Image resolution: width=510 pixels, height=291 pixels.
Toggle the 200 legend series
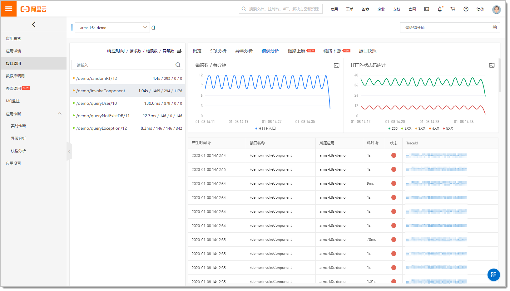(x=393, y=129)
